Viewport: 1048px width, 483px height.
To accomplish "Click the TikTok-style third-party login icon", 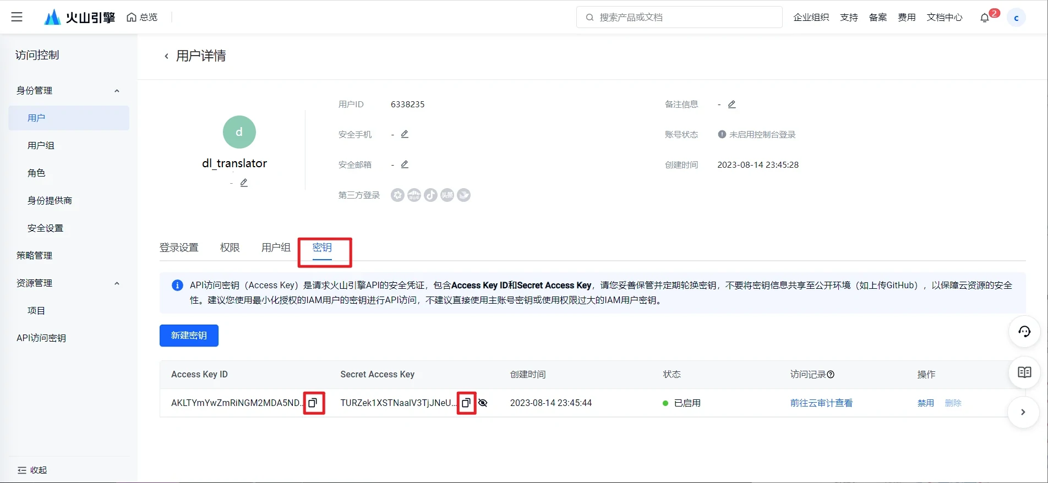I will tap(430, 195).
